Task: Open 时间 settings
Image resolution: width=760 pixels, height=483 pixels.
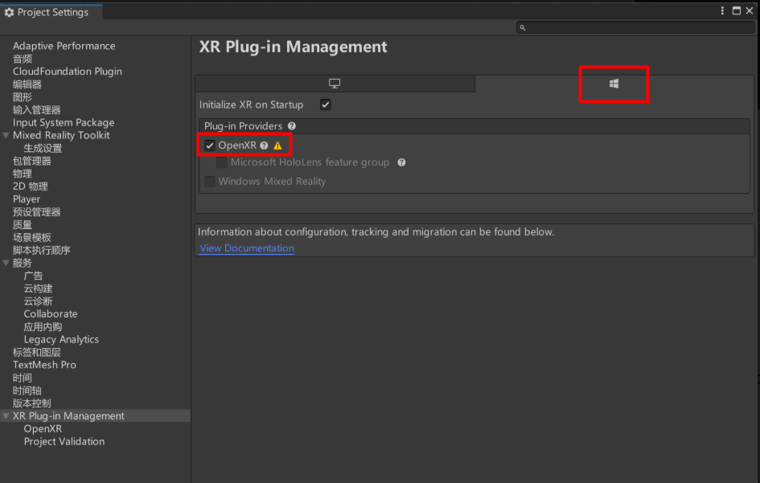Action: [x=23, y=378]
